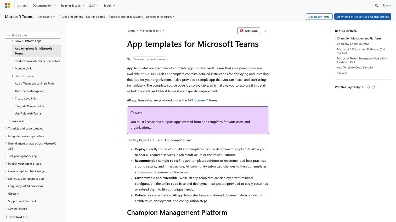Select Production-ready Shifts Connectors item
396x222 pixels.
tap(37, 61)
